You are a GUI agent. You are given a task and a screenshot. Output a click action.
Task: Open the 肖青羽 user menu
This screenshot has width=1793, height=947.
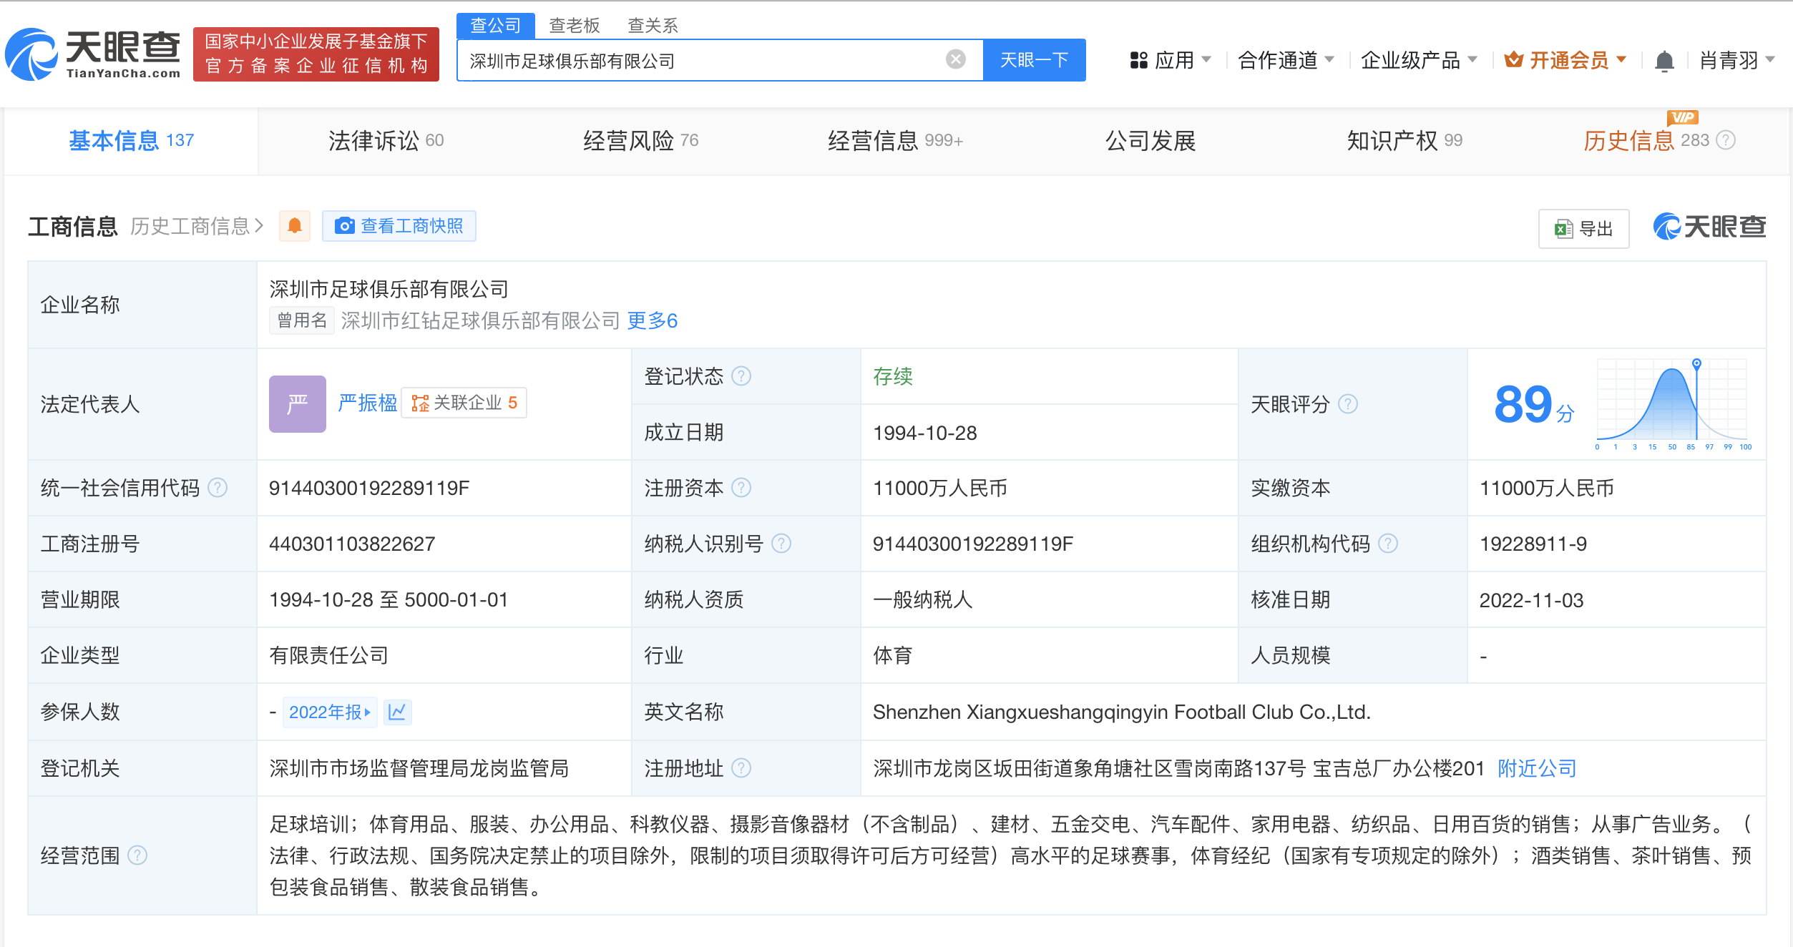1736,60
